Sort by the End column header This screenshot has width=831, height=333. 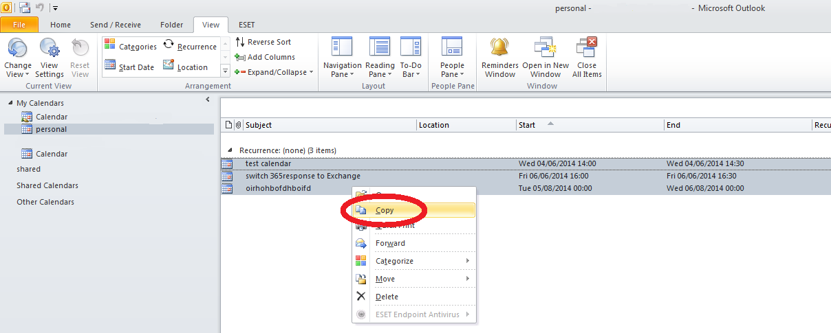738,125
